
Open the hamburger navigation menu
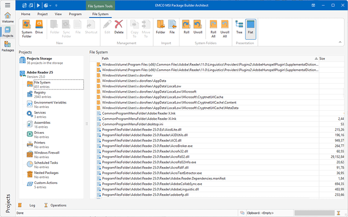point(8,5)
